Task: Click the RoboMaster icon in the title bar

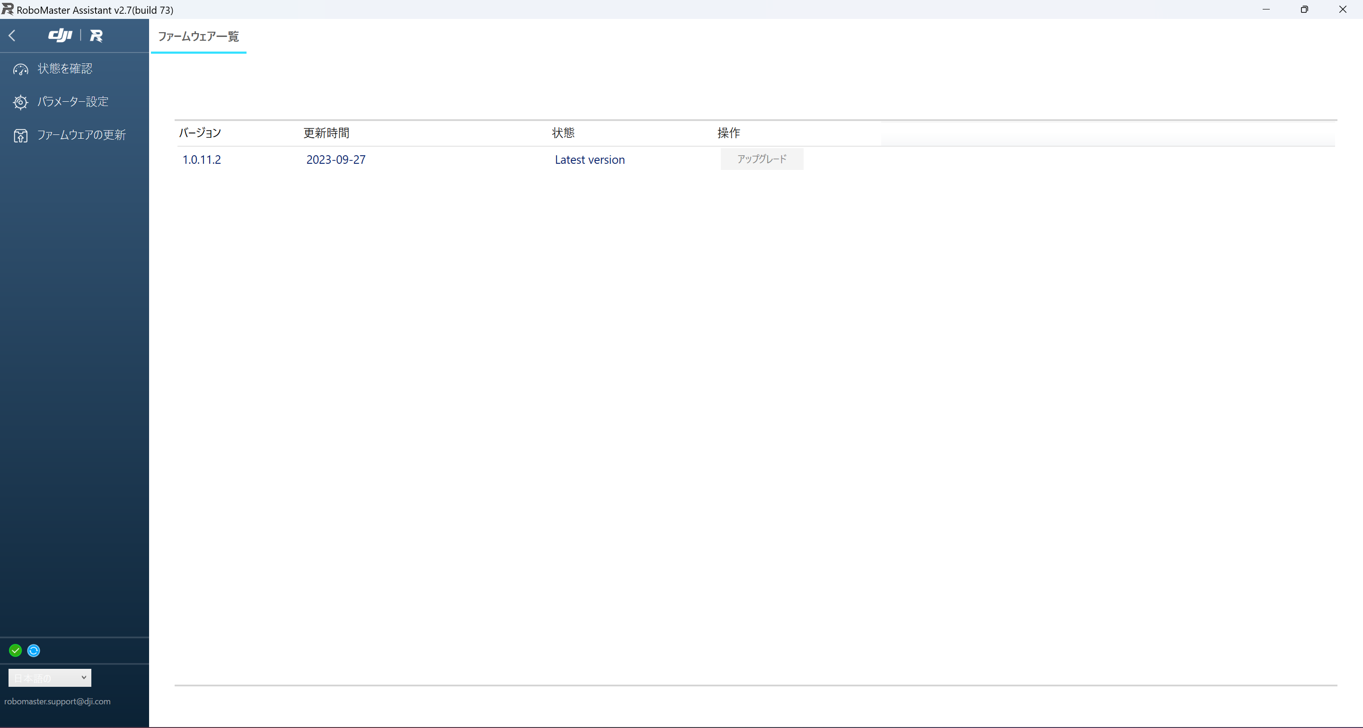Action: coord(7,9)
